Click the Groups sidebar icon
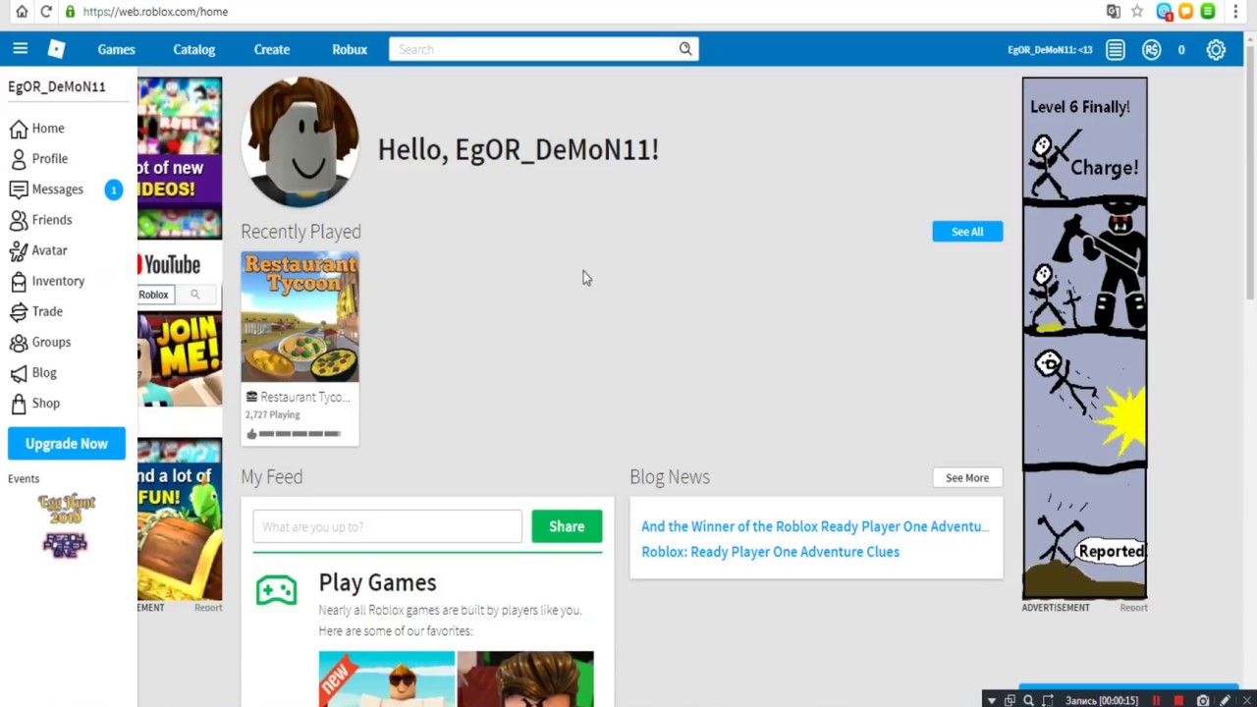Screen dimensions: 1257x707 tap(19, 342)
